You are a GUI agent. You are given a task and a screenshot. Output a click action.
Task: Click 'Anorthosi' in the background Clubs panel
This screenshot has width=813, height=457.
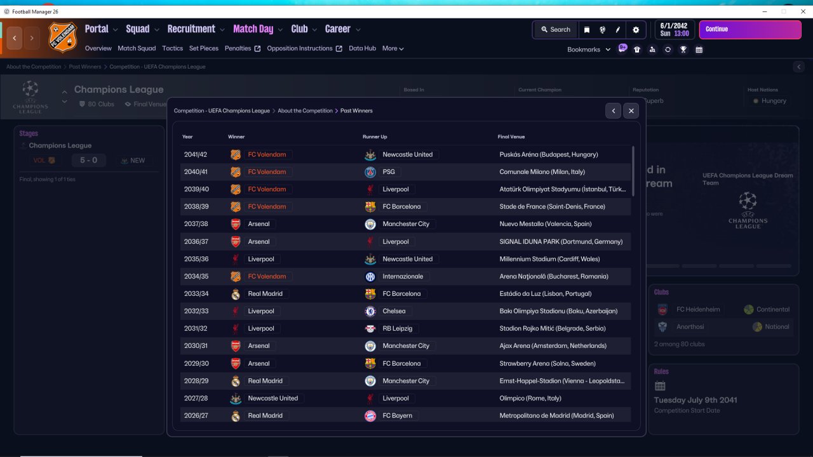[690, 327]
